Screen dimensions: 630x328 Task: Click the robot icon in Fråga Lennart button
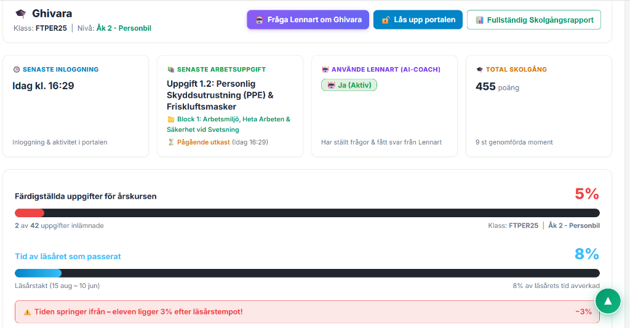[259, 20]
